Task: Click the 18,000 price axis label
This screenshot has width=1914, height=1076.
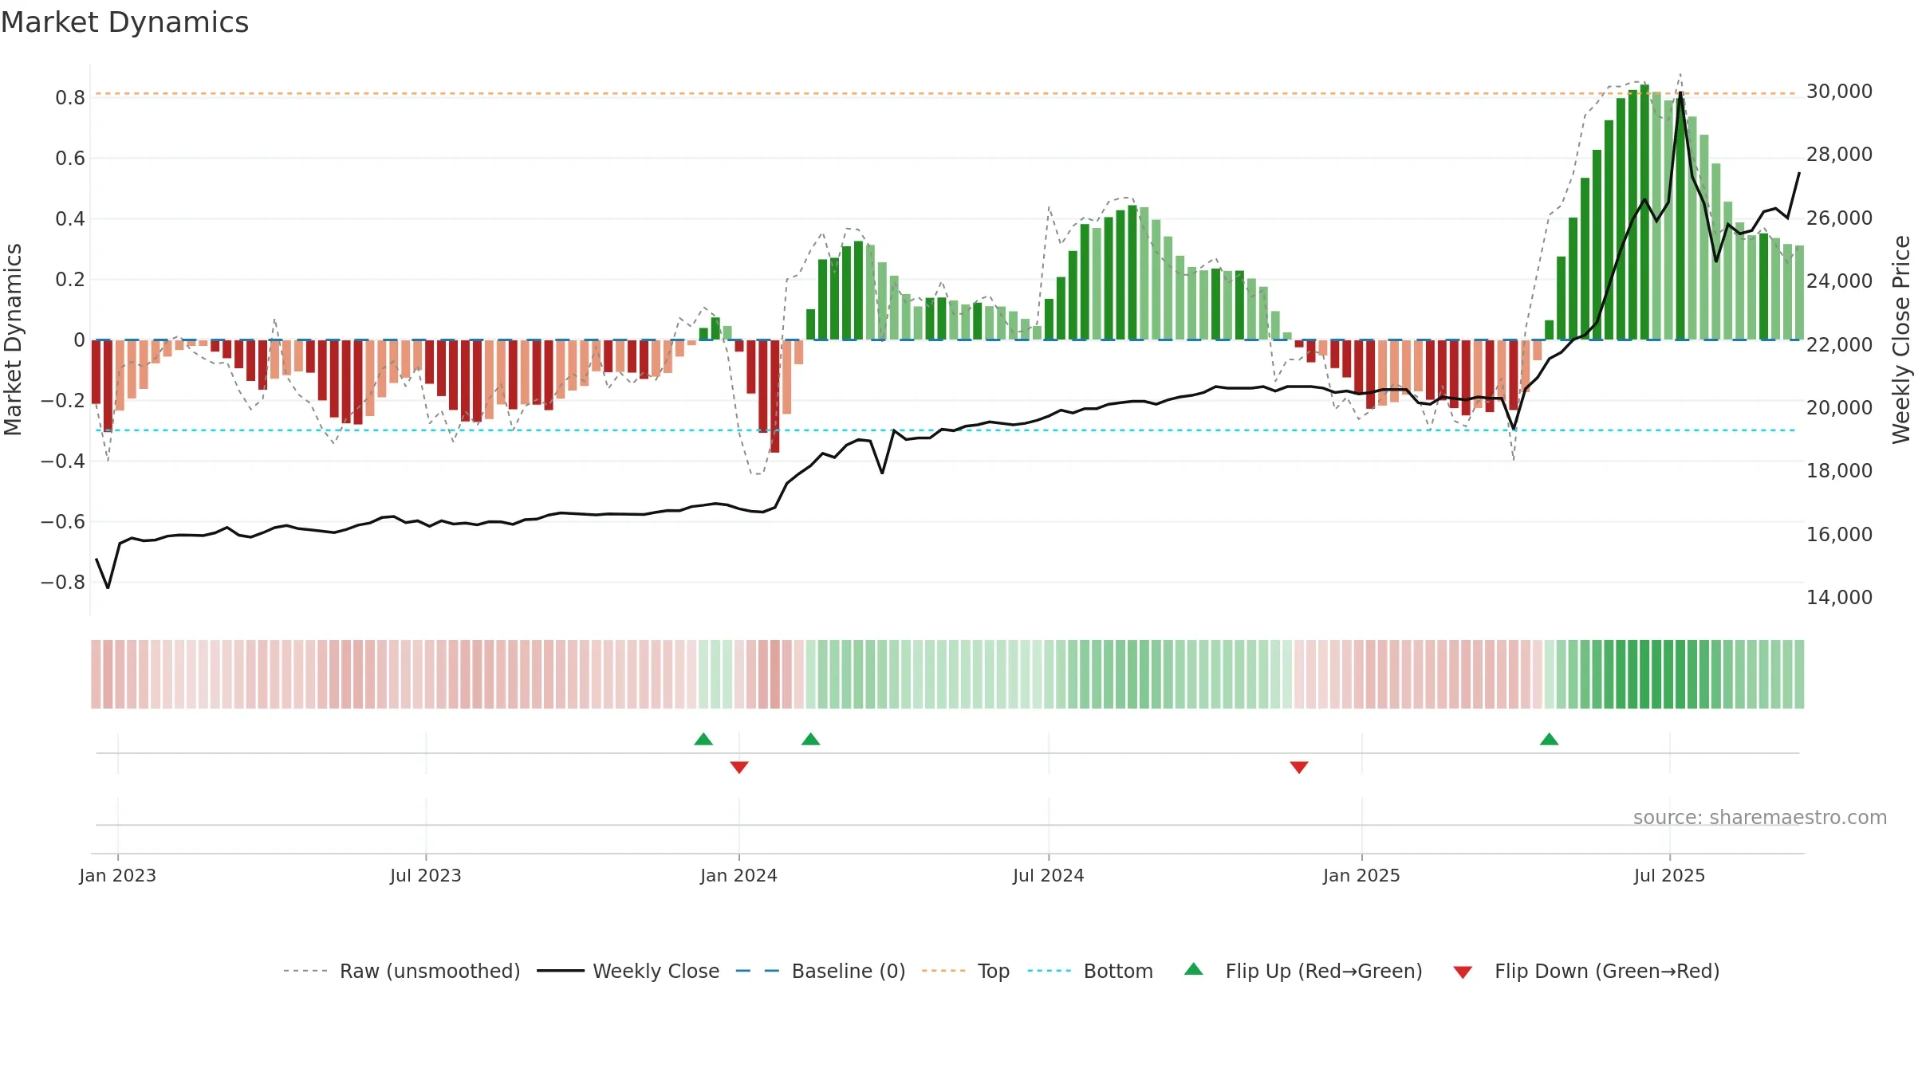Action: [1840, 471]
